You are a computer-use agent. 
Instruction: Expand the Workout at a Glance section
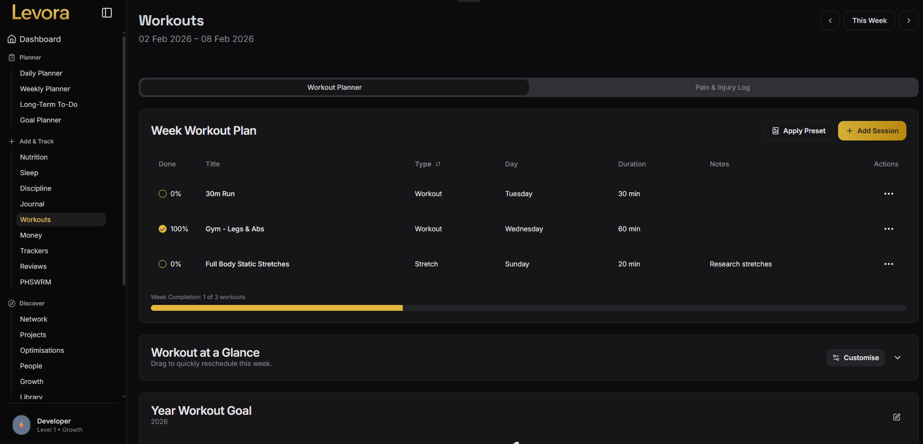click(x=898, y=357)
